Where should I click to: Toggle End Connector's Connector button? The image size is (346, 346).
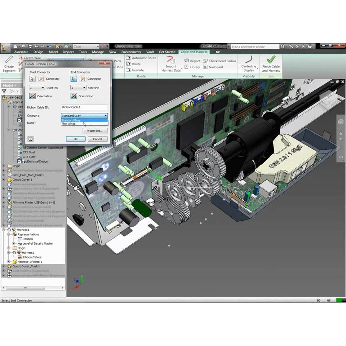83,79
